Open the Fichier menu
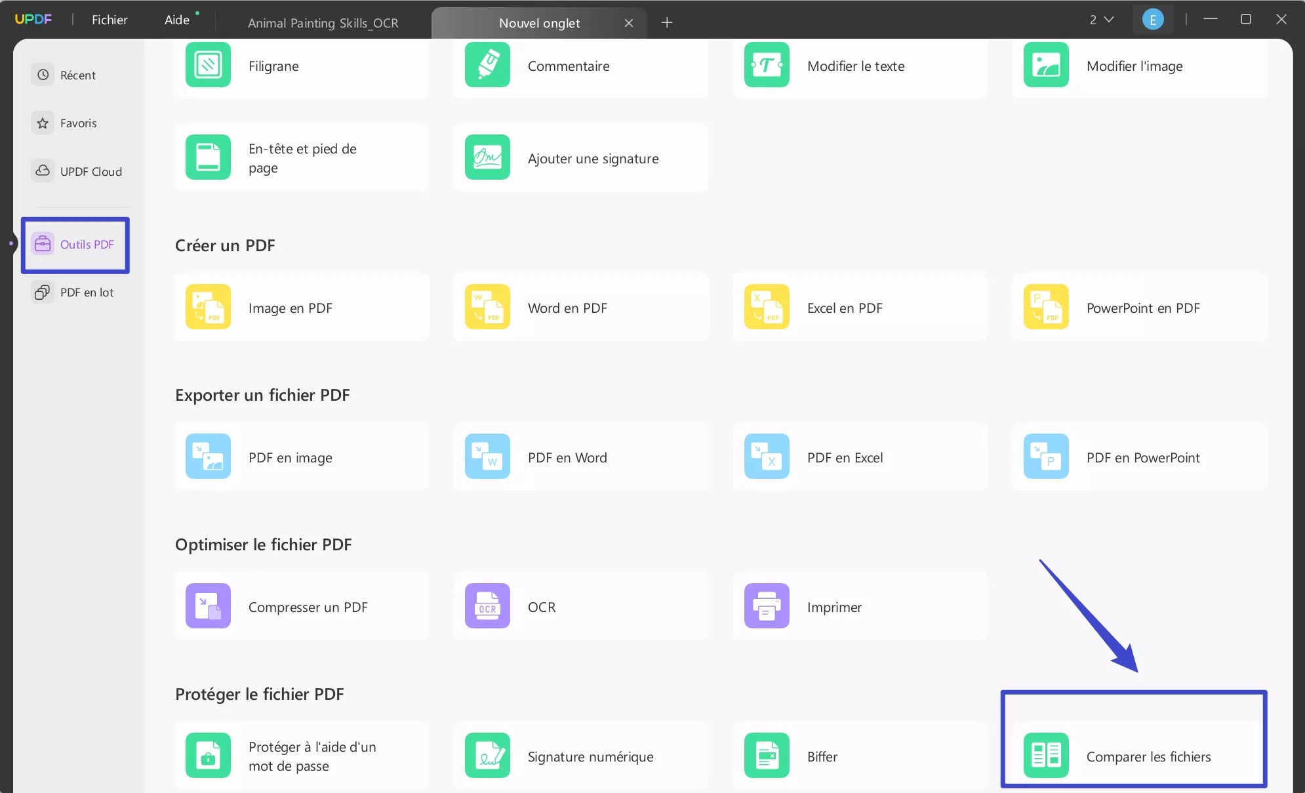Image resolution: width=1305 pixels, height=793 pixels. click(110, 20)
